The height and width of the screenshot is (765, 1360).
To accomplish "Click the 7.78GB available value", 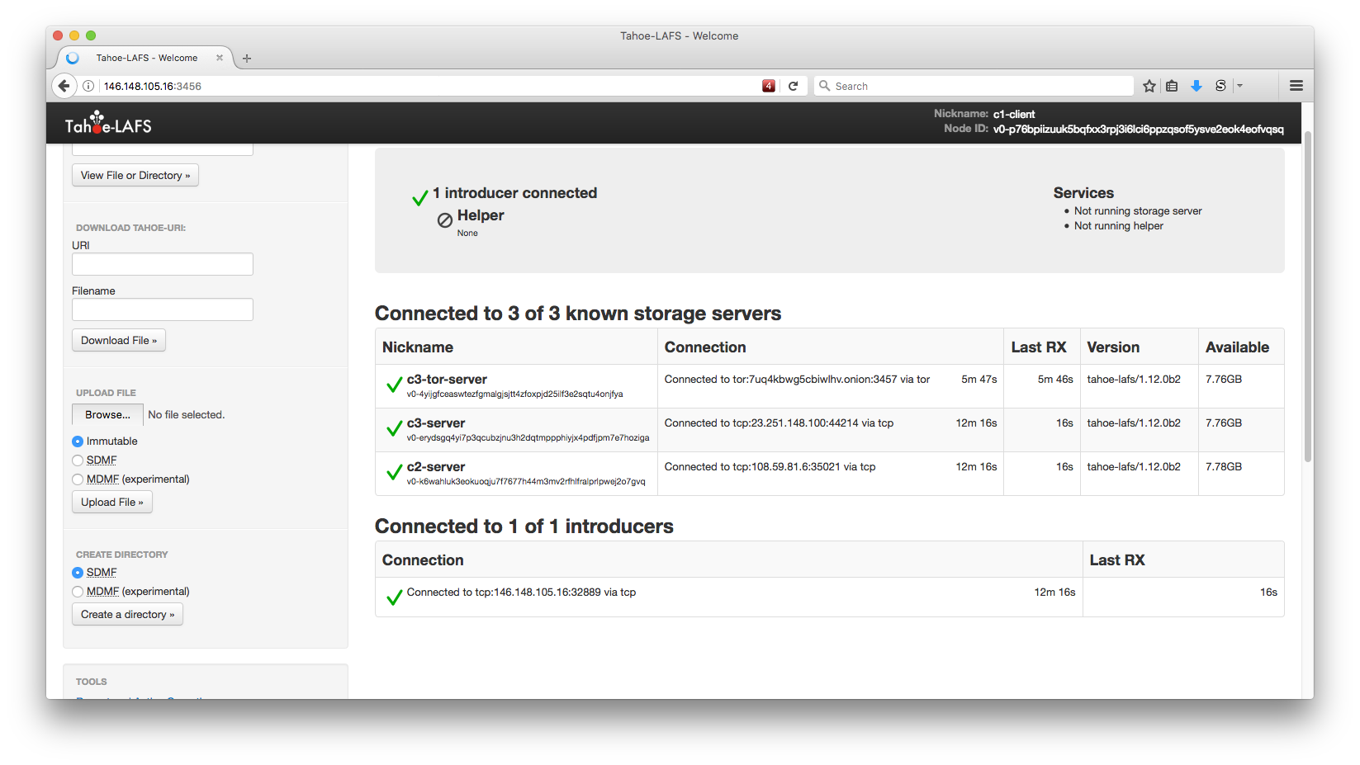I will [x=1224, y=467].
